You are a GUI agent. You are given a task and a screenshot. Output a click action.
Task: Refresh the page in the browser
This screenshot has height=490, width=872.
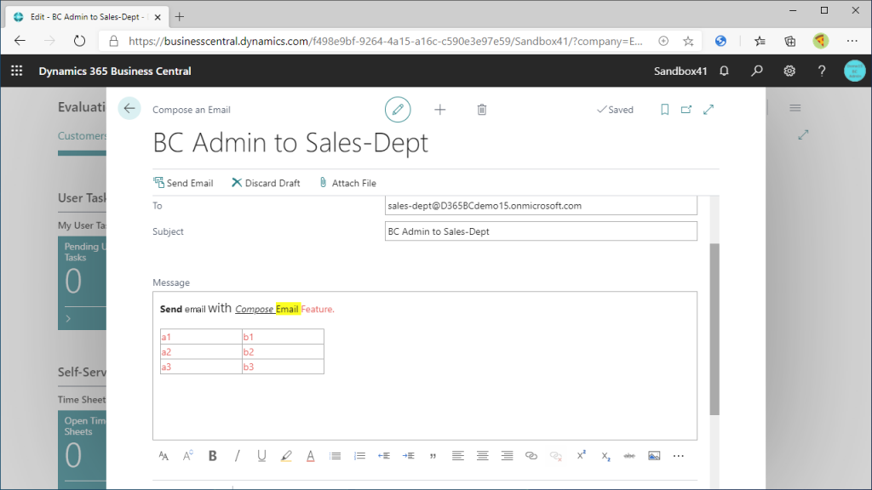pyautogui.click(x=79, y=41)
